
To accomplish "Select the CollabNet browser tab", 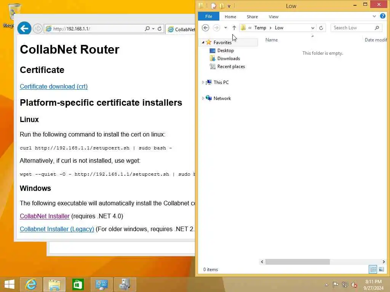I will click(181, 29).
